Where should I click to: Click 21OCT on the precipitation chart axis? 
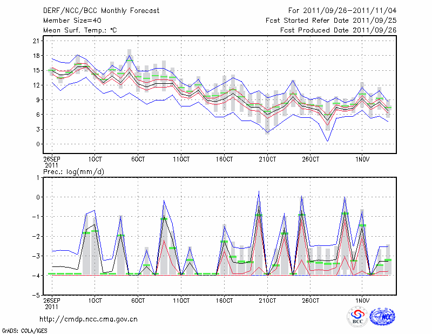tap(267, 300)
